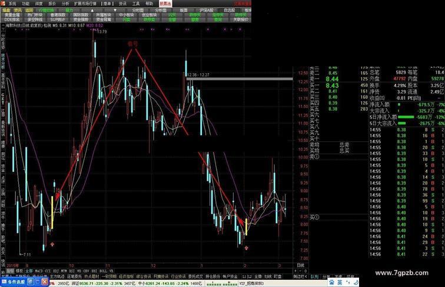Click the 关联报价 toolbar button
The height and width of the screenshot is (287, 445).
coord(241,19)
